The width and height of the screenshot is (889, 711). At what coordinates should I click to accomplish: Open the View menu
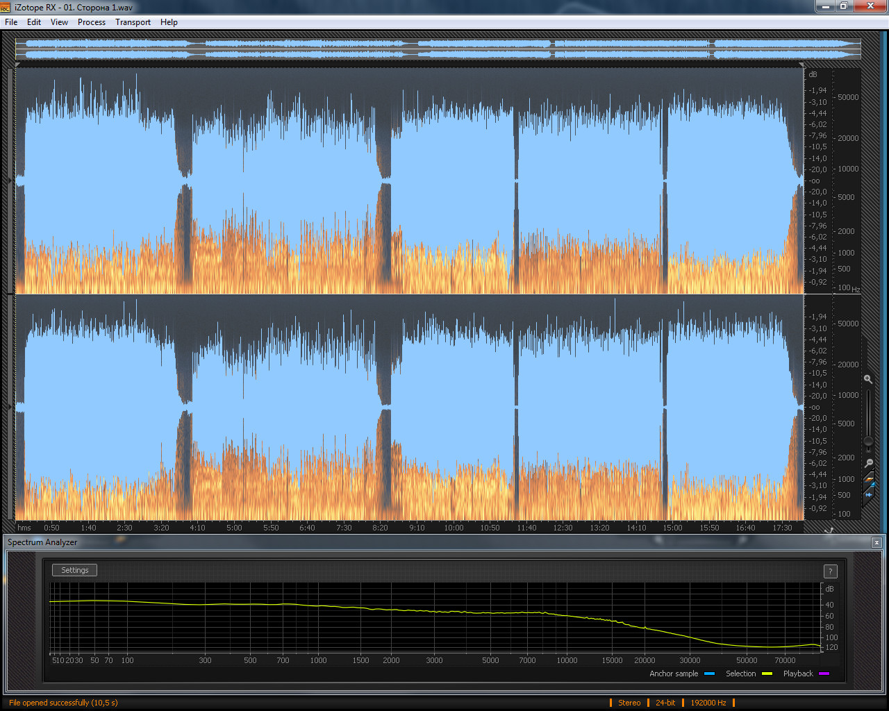pos(59,22)
